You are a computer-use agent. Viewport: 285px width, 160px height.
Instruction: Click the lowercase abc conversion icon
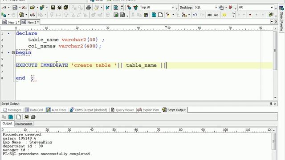(216, 15)
